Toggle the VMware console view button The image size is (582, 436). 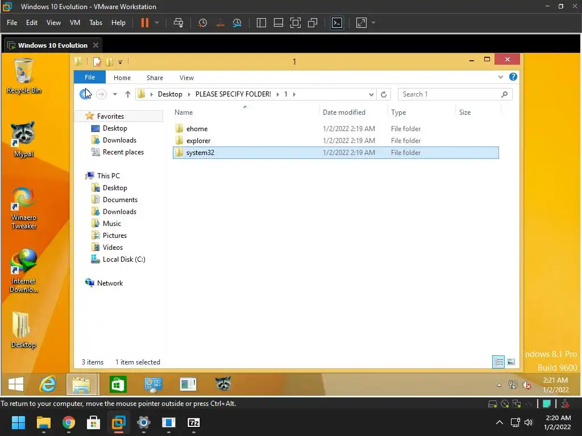click(x=337, y=23)
